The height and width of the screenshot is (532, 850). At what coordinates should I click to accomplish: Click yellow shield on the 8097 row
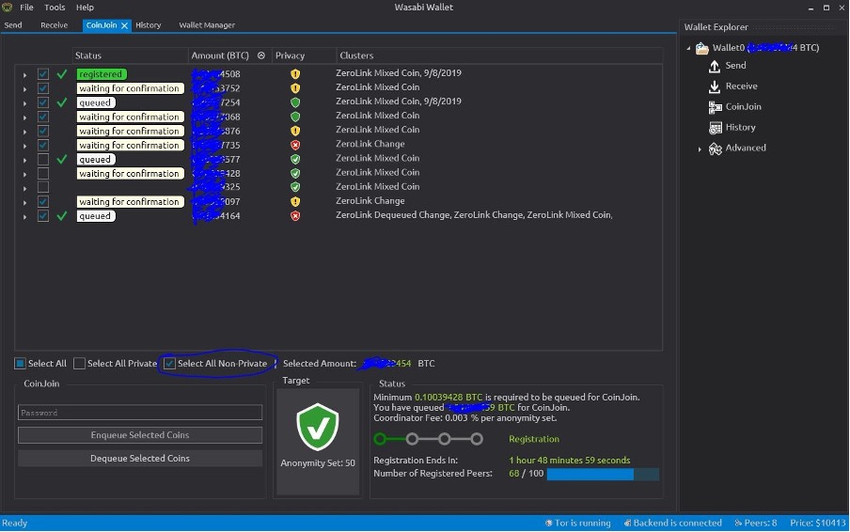point(295,201)
